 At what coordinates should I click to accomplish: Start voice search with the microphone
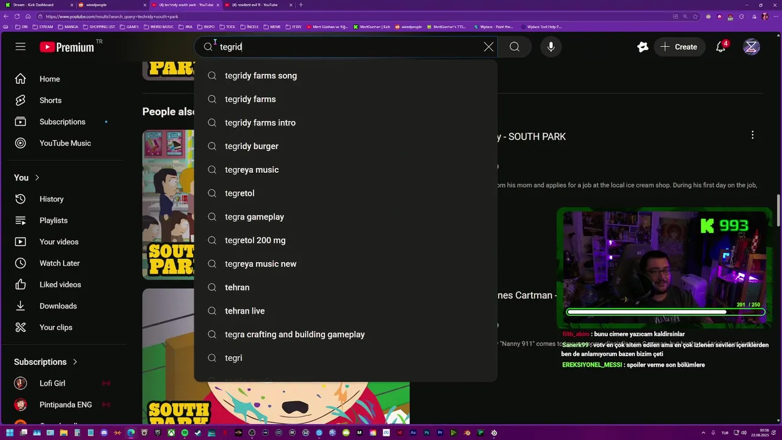551,47
